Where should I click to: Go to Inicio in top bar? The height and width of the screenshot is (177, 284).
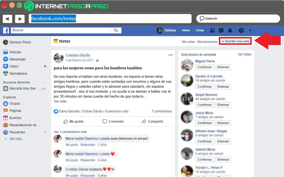coord(186,30)
